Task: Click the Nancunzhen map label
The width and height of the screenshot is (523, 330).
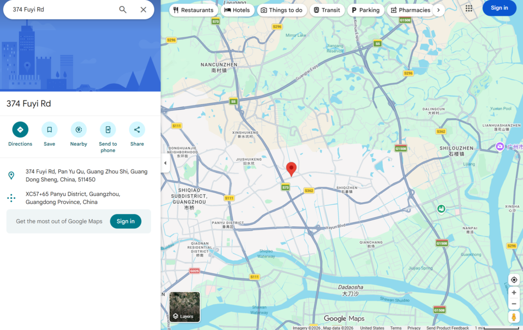Action: (219, 67)
